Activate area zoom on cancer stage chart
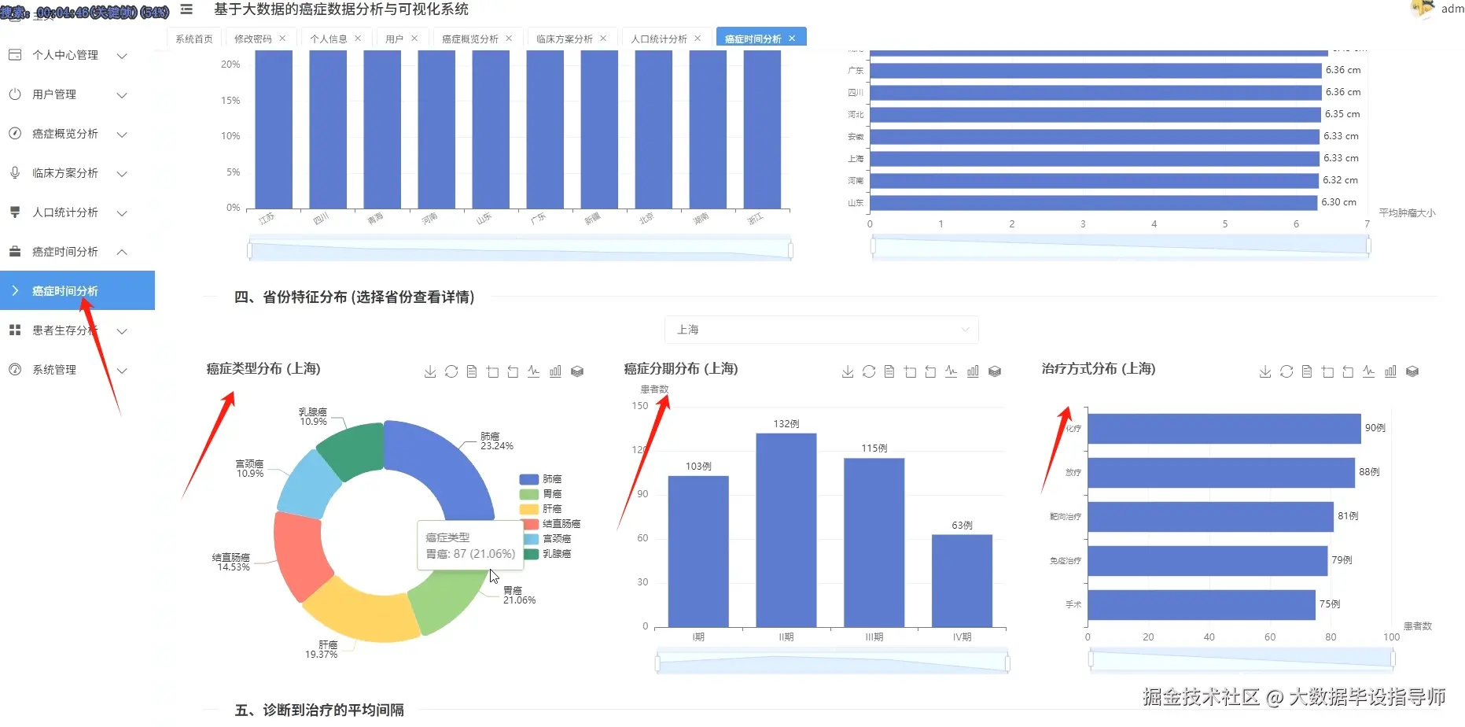This screenshot has height=727, width=1465. tap(911, 371)
